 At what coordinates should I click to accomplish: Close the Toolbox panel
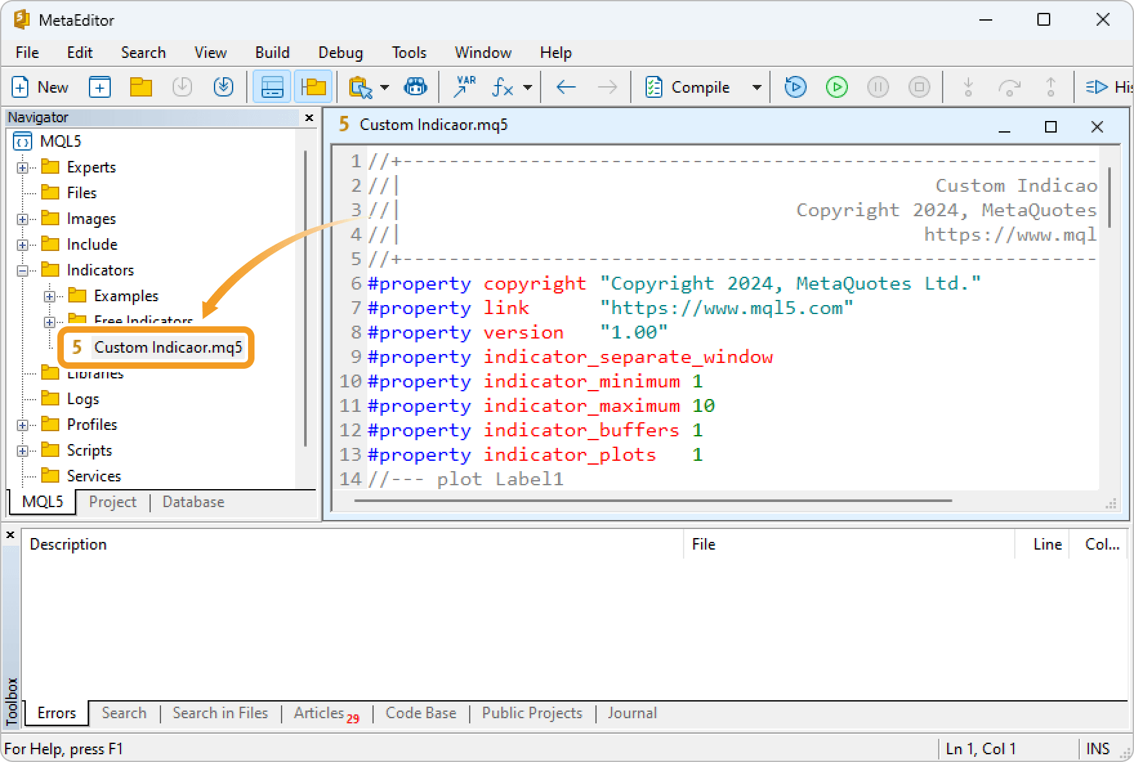[10, 535]
